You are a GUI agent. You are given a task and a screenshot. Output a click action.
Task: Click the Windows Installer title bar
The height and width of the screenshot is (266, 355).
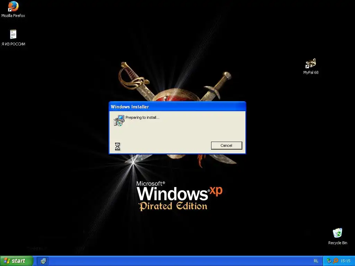click(177, 107)
